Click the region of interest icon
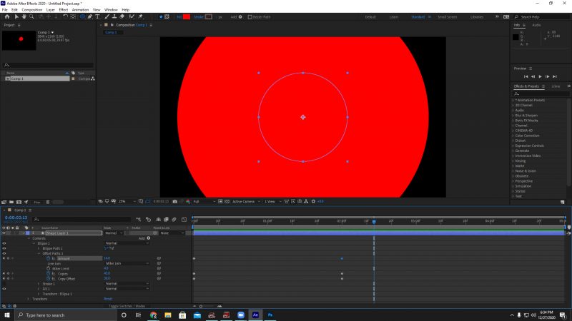Screen dimensions: 572x321 pyautogui.click(x=220, y=201)
